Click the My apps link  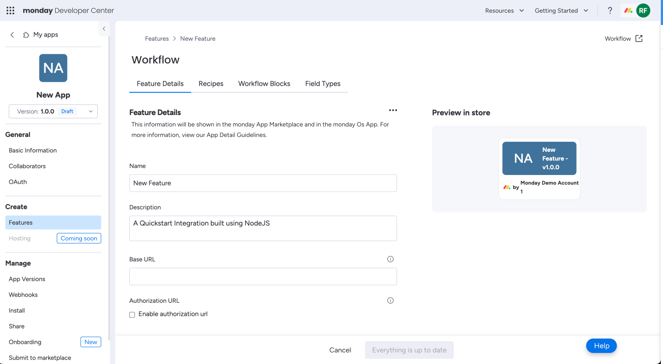(46, 35)
